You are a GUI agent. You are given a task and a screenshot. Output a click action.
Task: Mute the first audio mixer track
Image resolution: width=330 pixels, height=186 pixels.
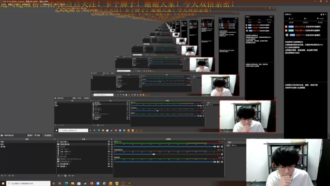coord(218,147)
